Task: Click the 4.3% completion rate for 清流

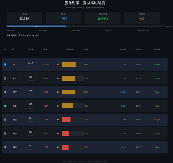Action: pos(86,147)
